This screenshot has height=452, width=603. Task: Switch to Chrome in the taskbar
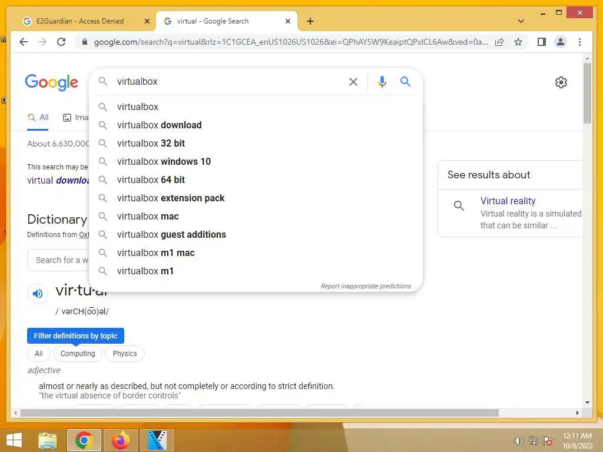84,440
